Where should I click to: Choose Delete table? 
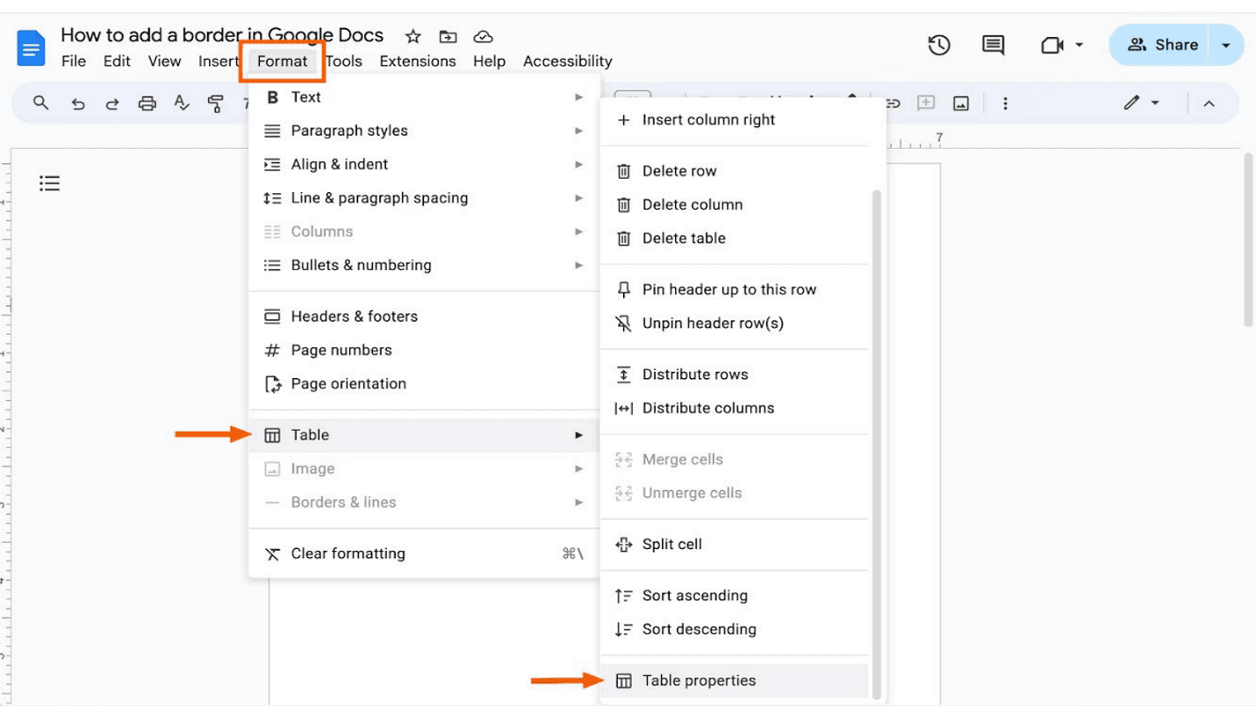pos(735,239)
